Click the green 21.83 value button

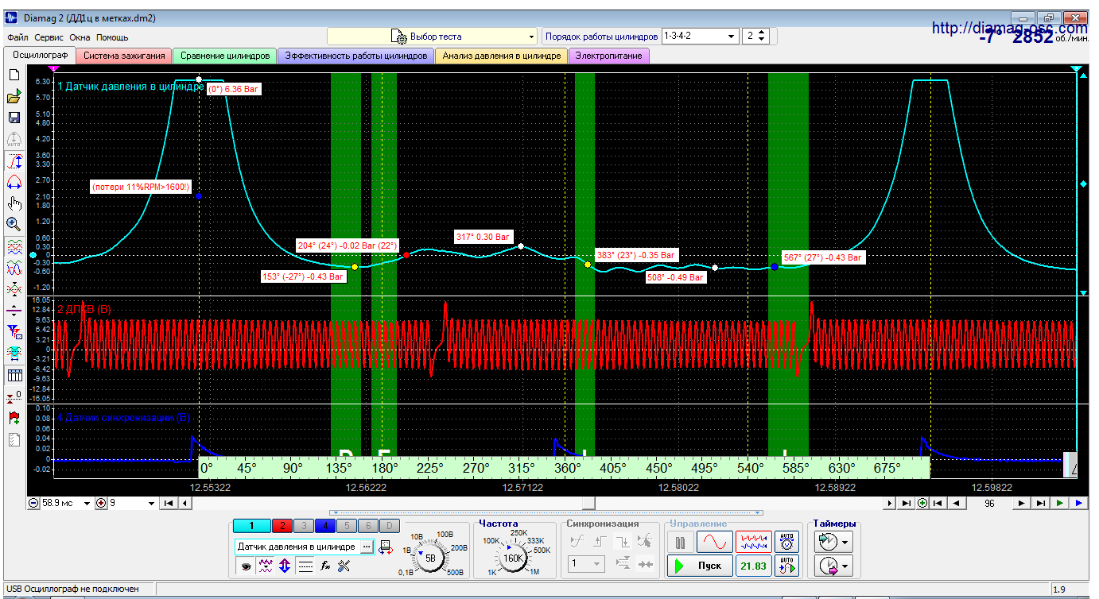(753, 566)
